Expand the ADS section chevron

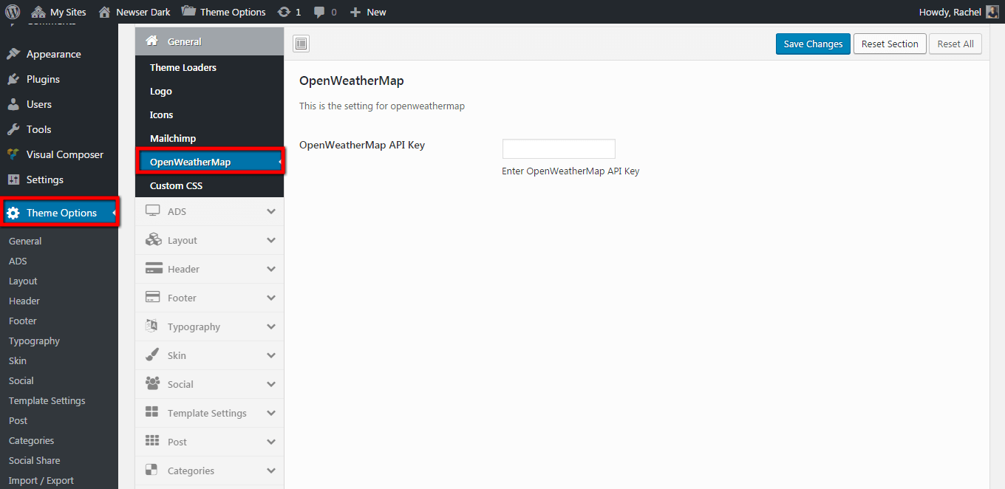tap(270, 211)
